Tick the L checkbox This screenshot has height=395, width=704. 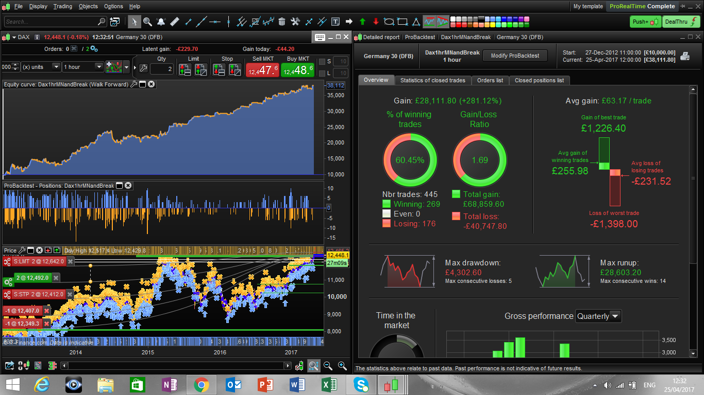coord(322,74)
